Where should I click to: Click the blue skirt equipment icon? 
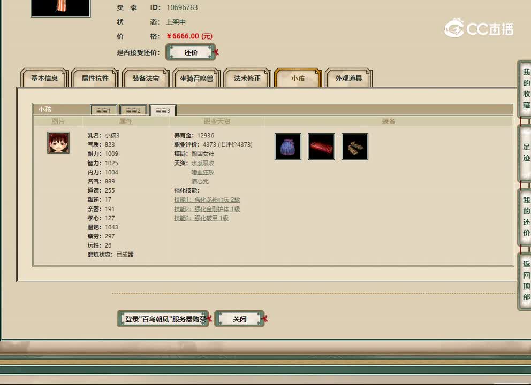tap(287, 146)
